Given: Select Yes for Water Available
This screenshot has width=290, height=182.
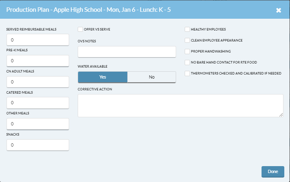Looking at the screenshot, I should tap(102, 77).
